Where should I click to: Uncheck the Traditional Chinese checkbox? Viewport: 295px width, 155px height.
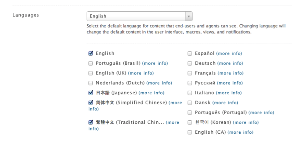(x=91, y=122)
